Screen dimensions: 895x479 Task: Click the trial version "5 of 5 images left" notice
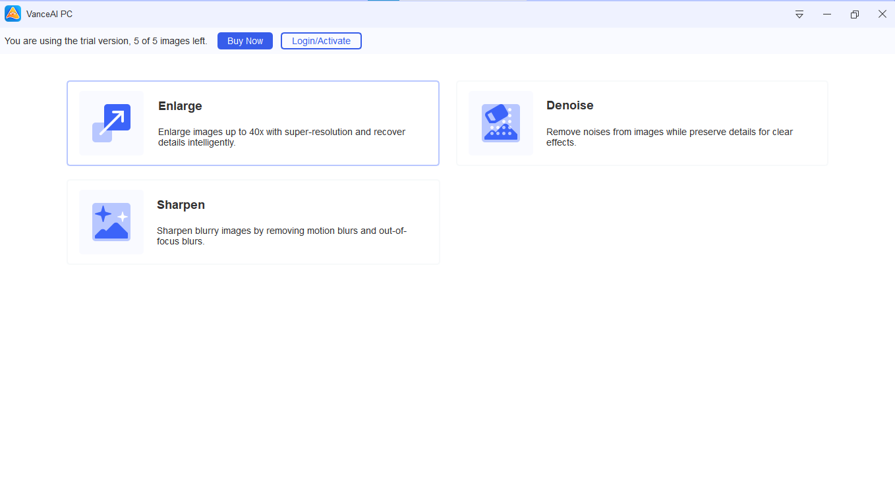pyautogui.click(x=106, y=41)
